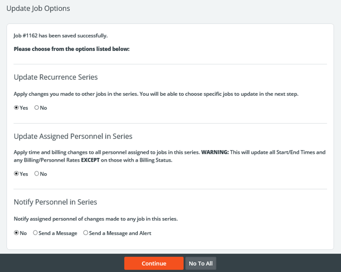Click the 'Apply time and billing changes' text
The width and height of the screenshot is (341, 272).
point(106,152)
